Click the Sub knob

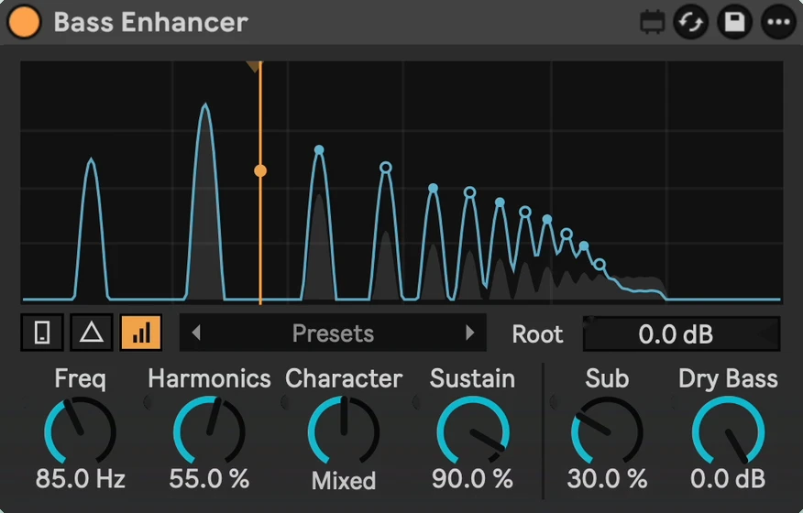(607, 432)
